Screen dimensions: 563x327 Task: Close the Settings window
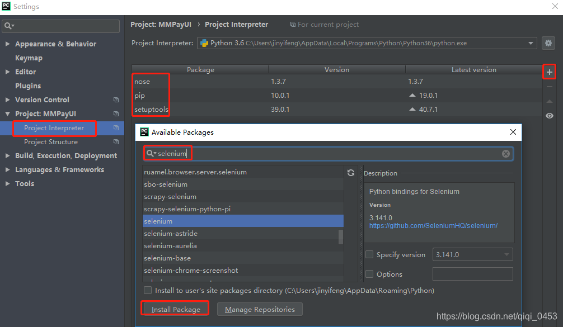pyautogui.click(x=555, y=7)
